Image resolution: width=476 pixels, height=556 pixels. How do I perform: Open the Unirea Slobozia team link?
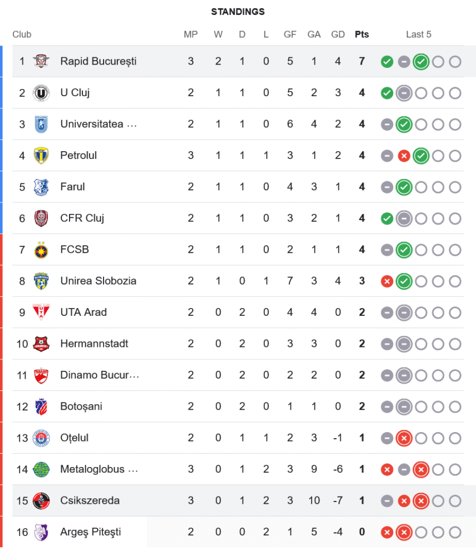coord(98,281)
